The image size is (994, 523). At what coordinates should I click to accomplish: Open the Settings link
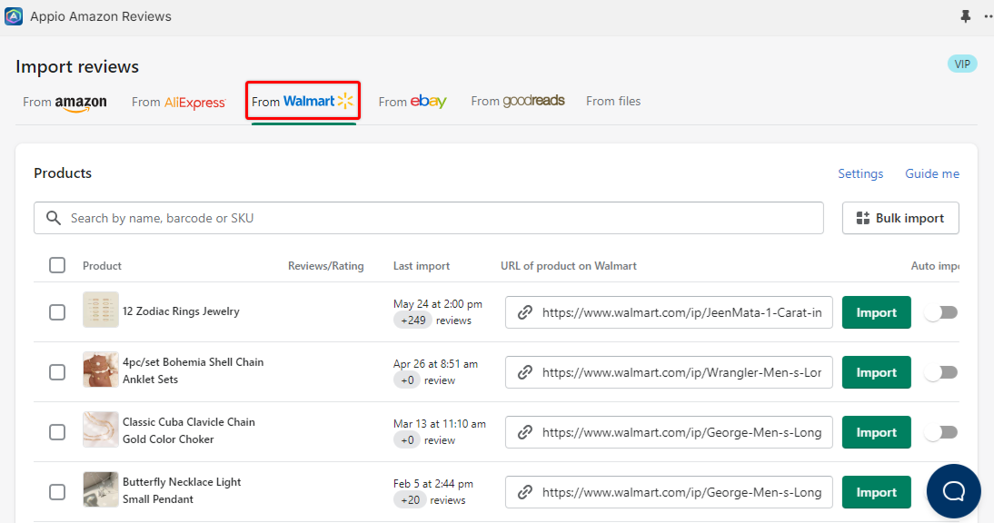tap(860, 173)
